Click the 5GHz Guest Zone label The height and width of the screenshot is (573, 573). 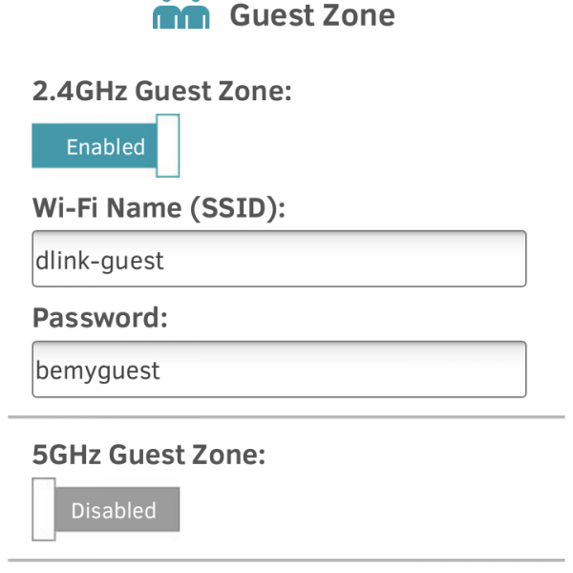(x=148, y=455)
